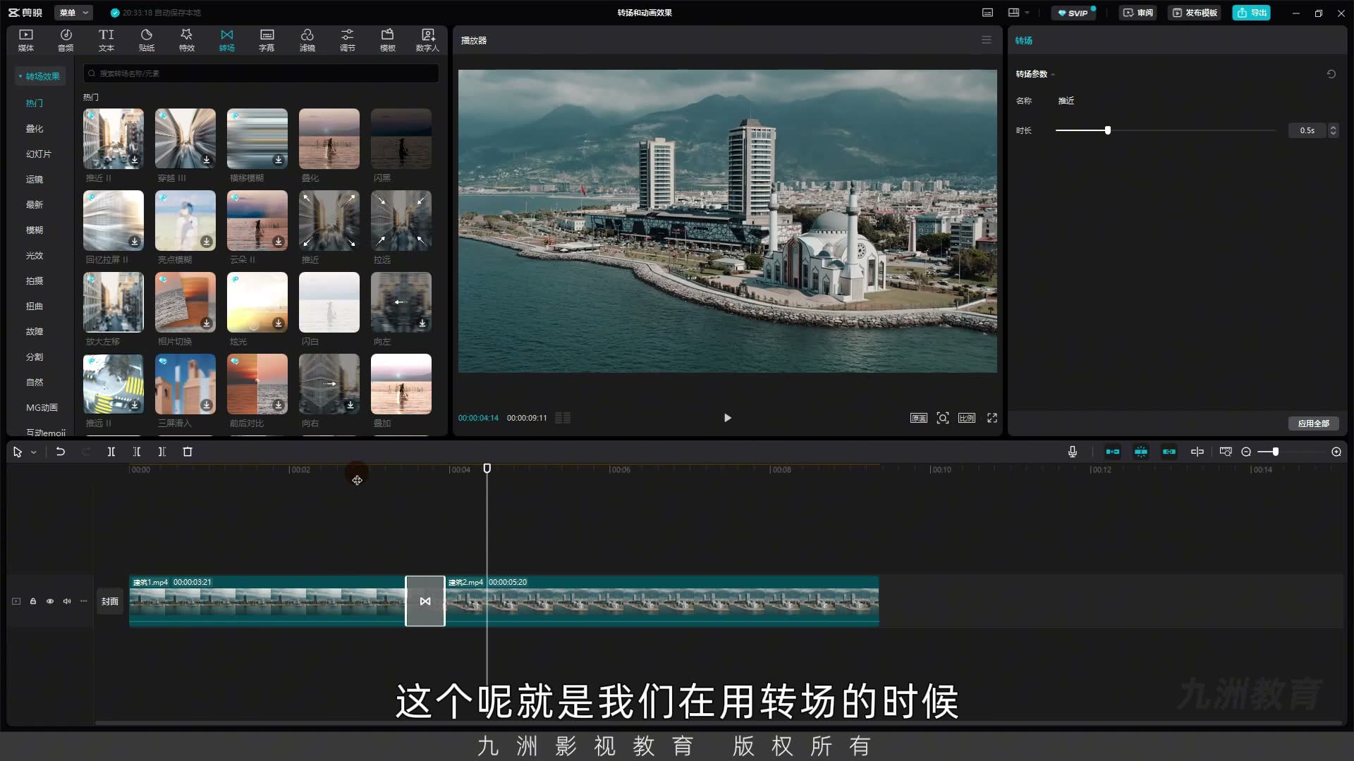
Task: Open track more-options ellipsis
Action: click(x=84, y=601)
